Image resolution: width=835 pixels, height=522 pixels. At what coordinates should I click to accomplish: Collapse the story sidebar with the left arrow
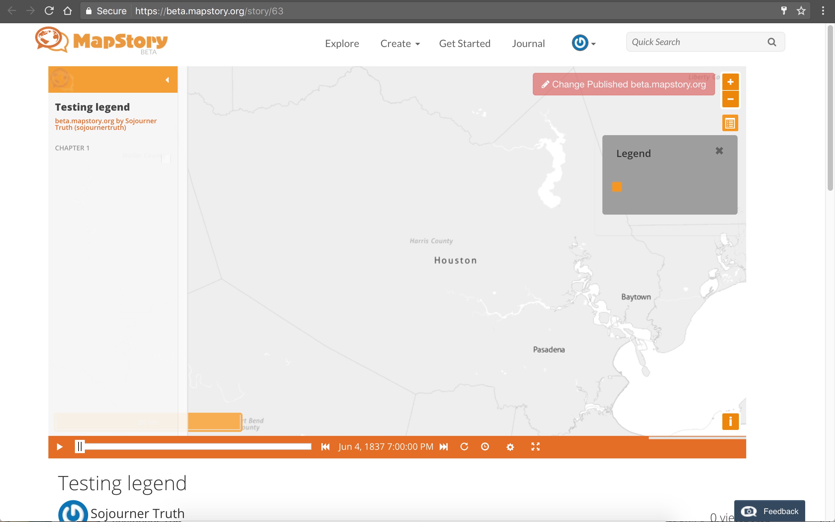[x=167, y=79]
